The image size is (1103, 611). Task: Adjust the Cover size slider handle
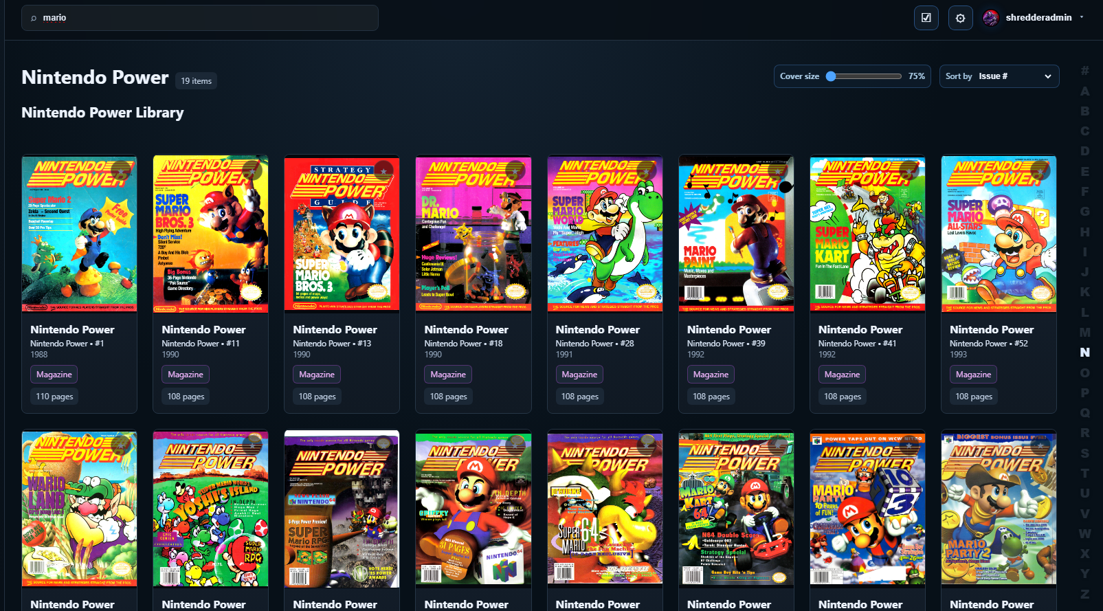(x=831, y=76)
